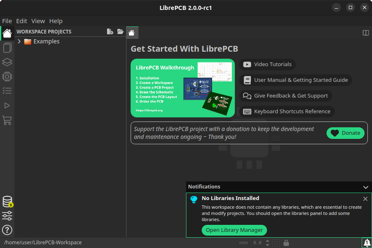Viewport: 372px width, 248px height.
Task: Open the LibrePCB Walkthrough thumbnail
Action: (x=183, y=88)
